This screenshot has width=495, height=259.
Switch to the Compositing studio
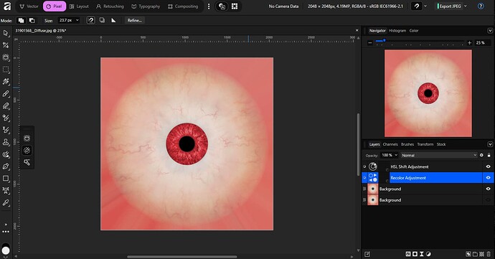pyautogui.click(x=183, y=6)
